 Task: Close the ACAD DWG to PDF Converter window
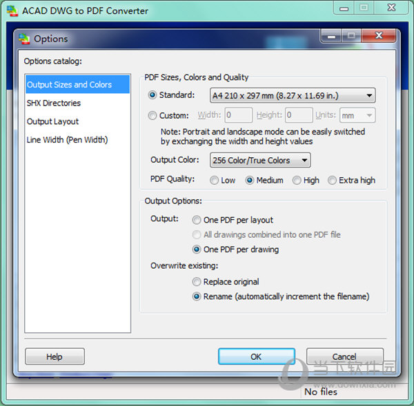pos(391,8)
